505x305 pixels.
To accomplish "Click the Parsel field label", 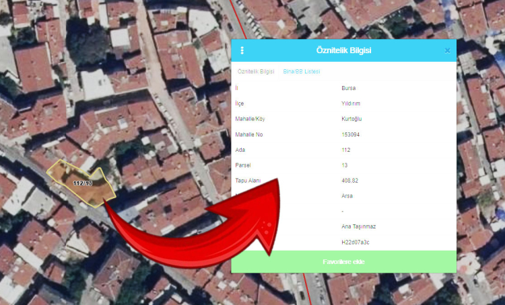I will (242, 165).
